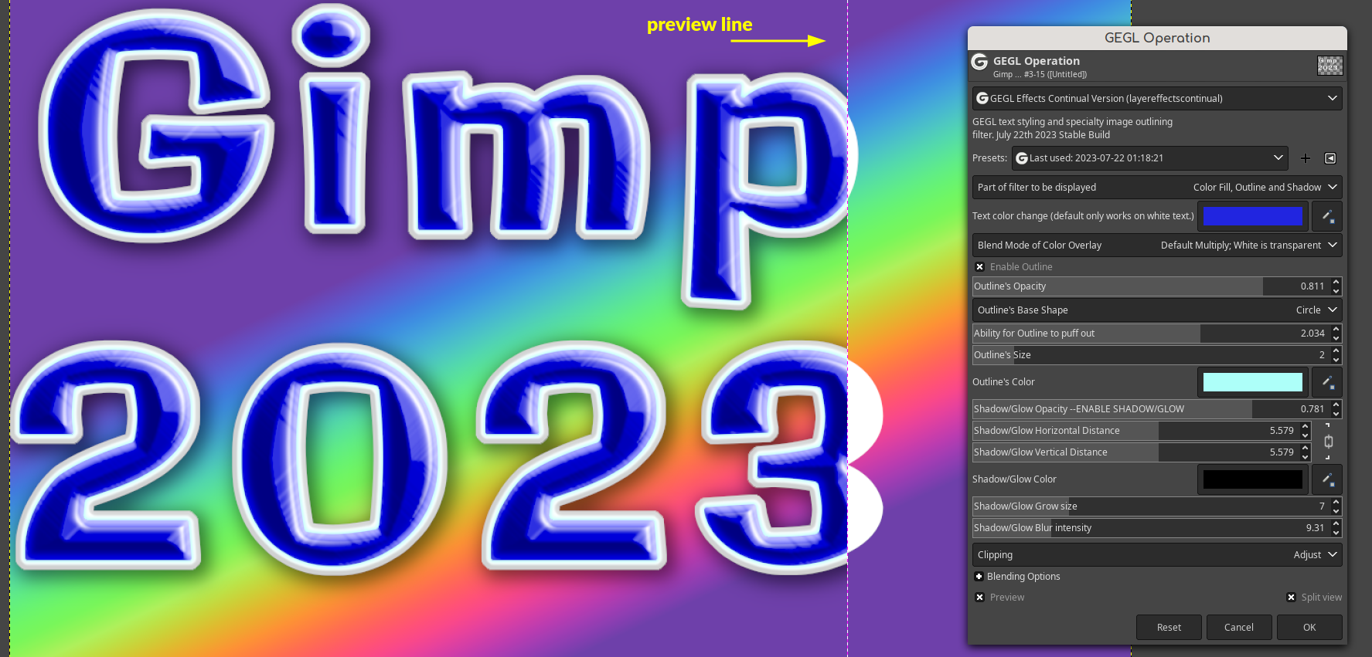This screenshot has width=1372, height=657.
Task: Open the GEGL Effects filter selector dropdown
Action: tap(1157, 99)
